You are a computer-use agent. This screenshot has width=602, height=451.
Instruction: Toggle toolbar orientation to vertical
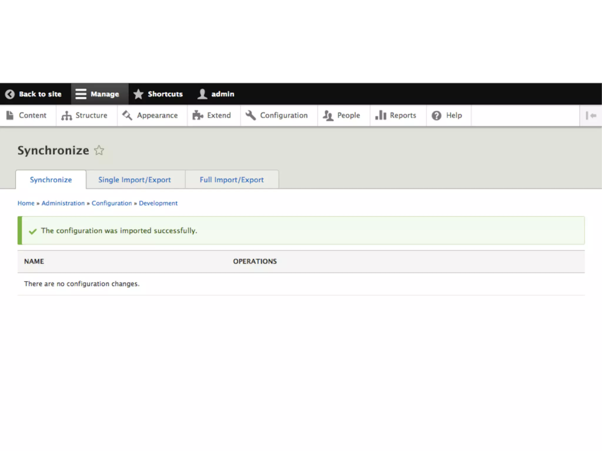click(591, 116)
